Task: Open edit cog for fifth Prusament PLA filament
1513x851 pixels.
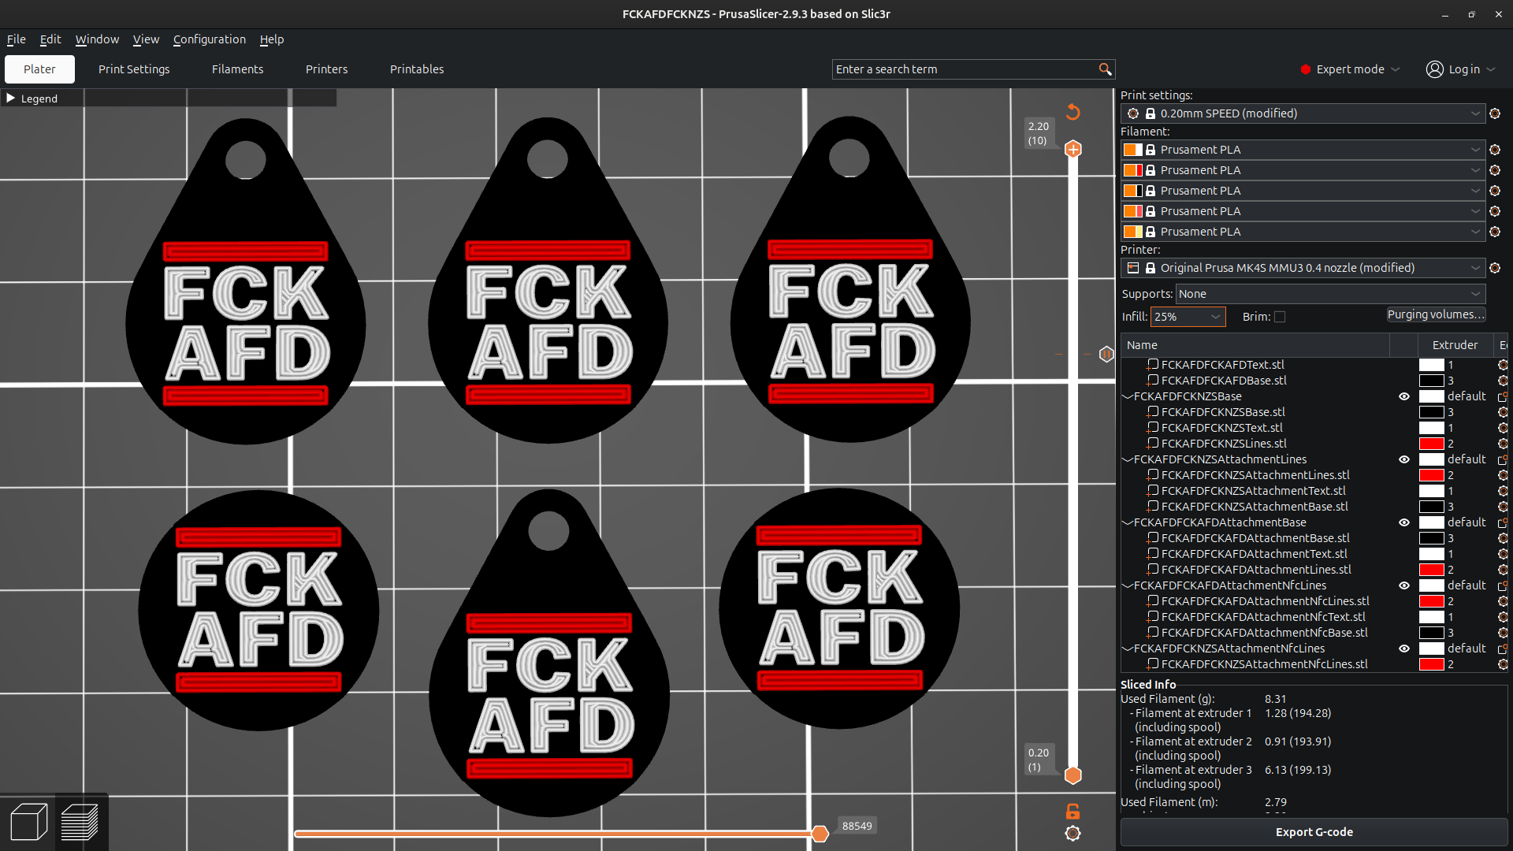Action: point(1495,232)
